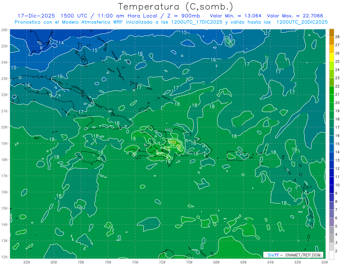Click the "76W" longitude axis label
This screenshot has width=345, height=266.
(x=108, y=262)
